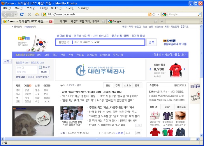Click the vertical scrollbar down arrow
The height and width of the screenshot is (146, 204).
coord(201,135)
